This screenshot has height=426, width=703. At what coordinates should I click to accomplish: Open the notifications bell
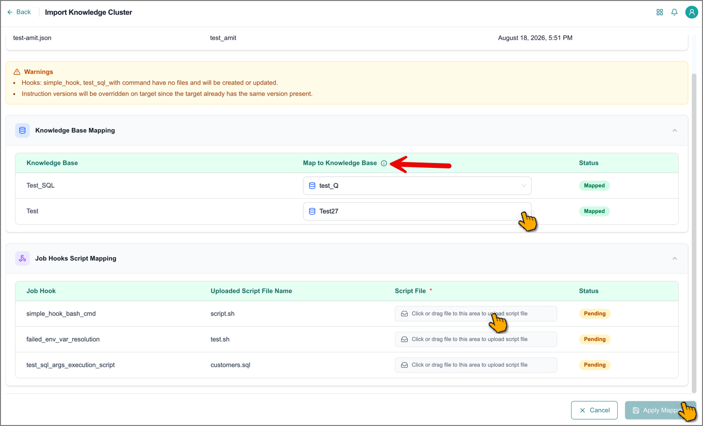click(x=674, y=12)
